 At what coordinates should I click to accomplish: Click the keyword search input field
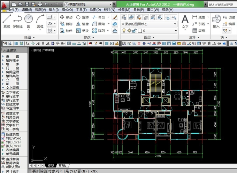222,5
